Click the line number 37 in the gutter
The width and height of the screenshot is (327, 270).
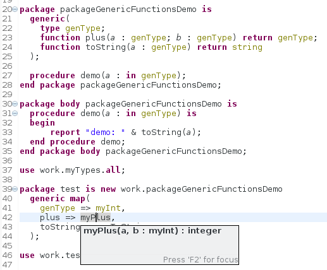click(x=8, y=170)
